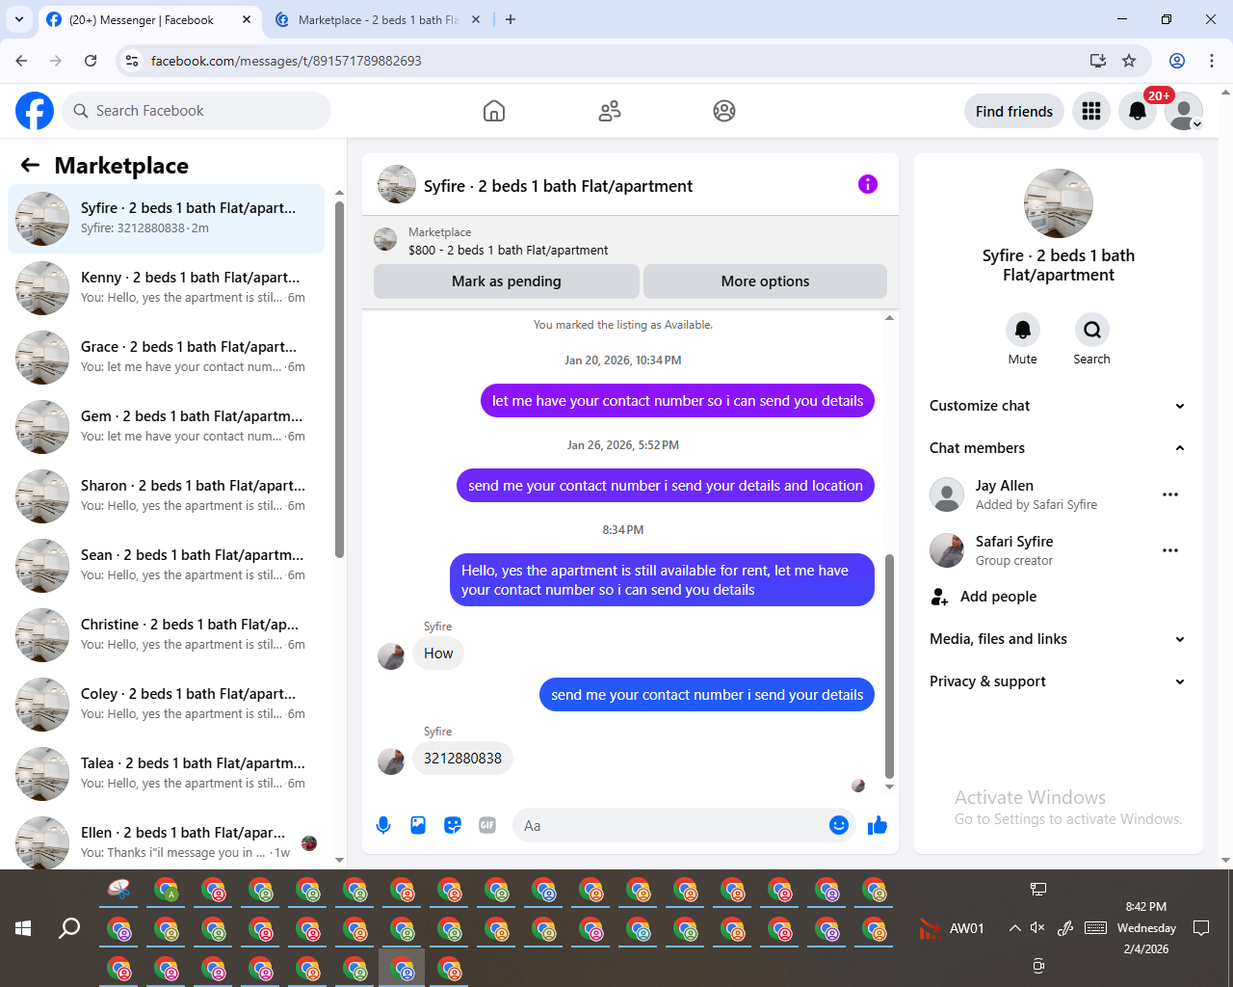The image size is (1233, 987).
Task: Open options for member Jay Allen
Action: click(x=1170, y=494)
